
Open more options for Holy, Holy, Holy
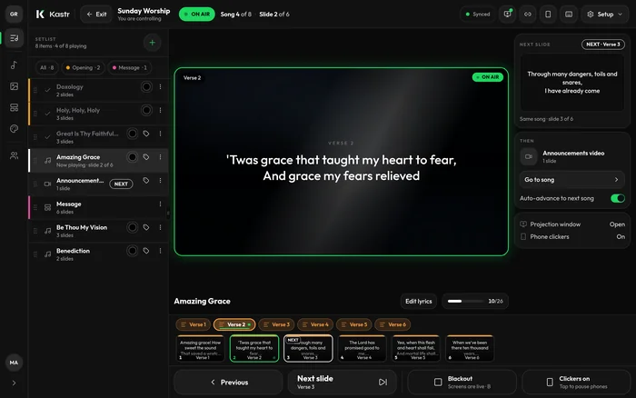(x=160, y=110)
